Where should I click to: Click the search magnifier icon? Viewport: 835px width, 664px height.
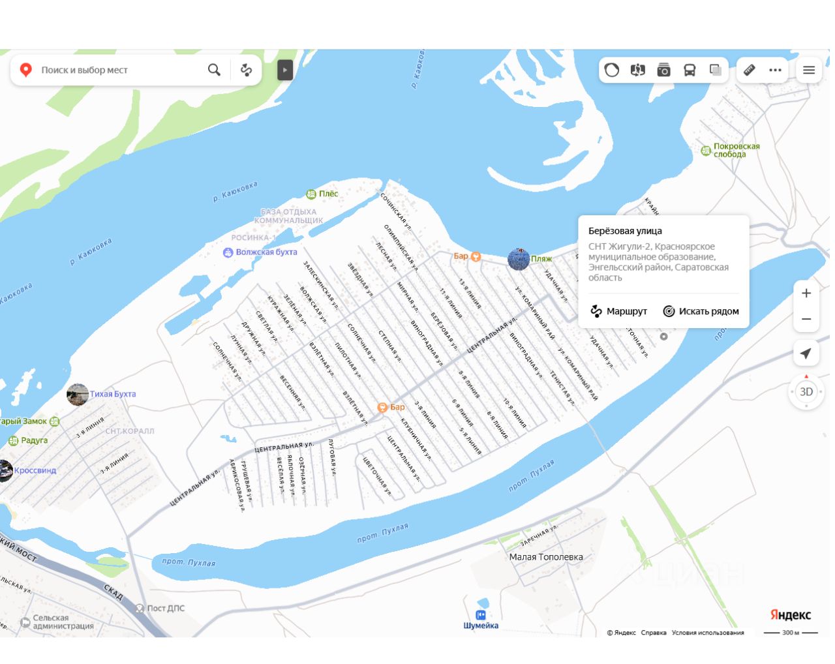coord(214,70)
